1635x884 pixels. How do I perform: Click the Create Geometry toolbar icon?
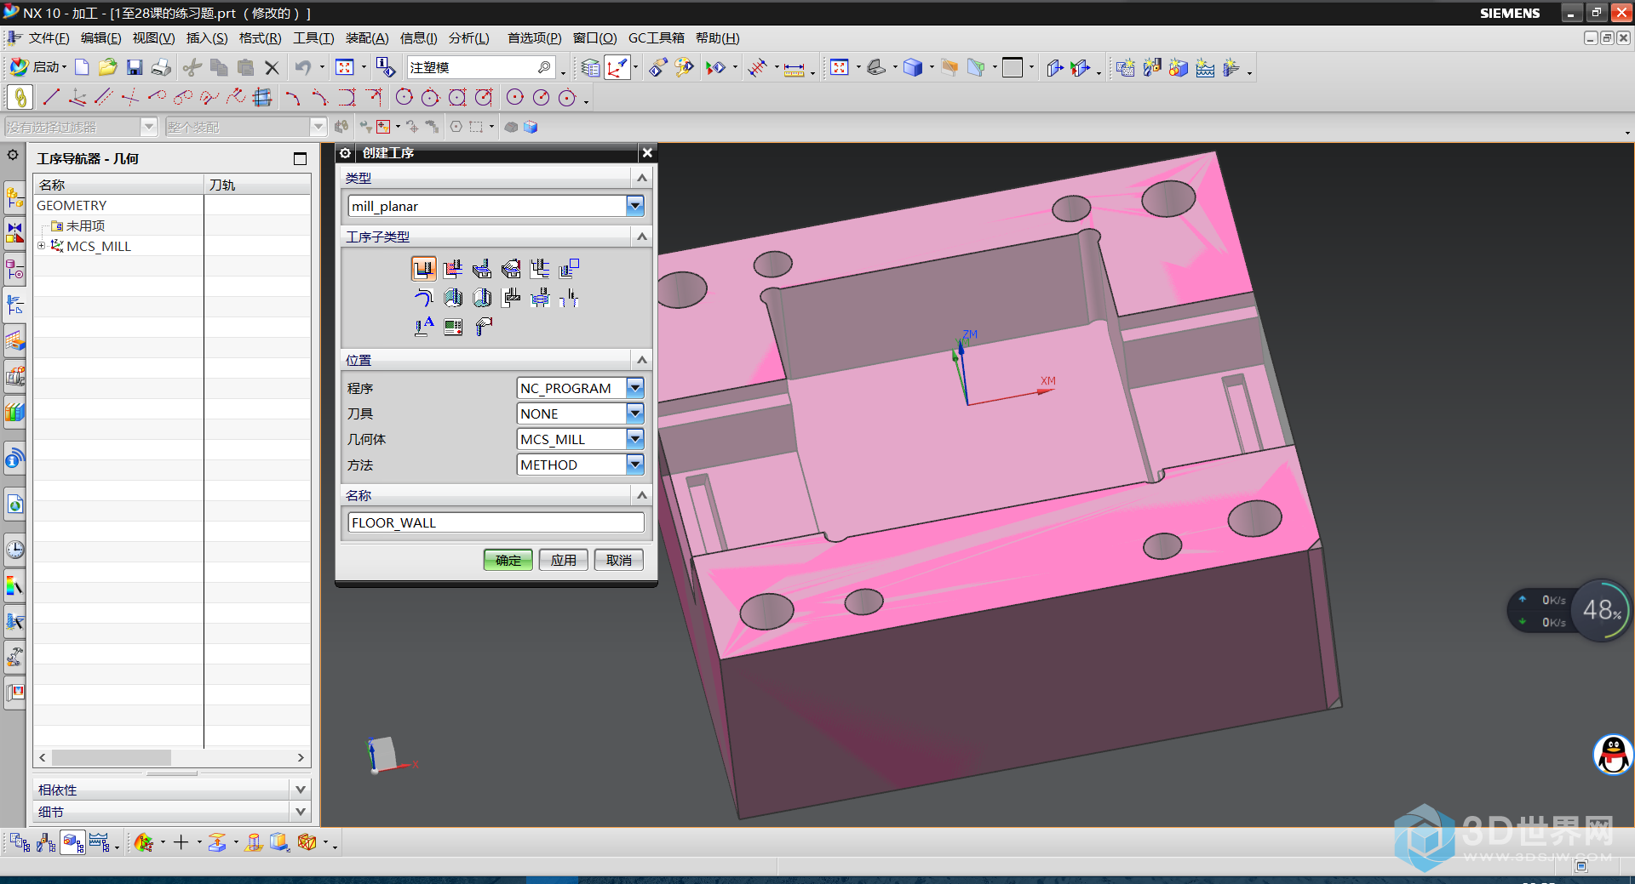coord(1178,68)
